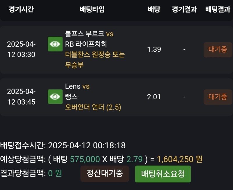233x190 pixels.
Task: Click the 경기시간 column header
Action: [x=21, y=9]
